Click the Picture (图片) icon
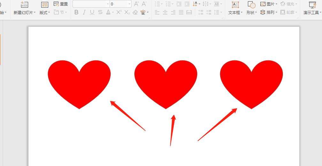Viewport: 322px width, 166px height. (x=263, y=4)
